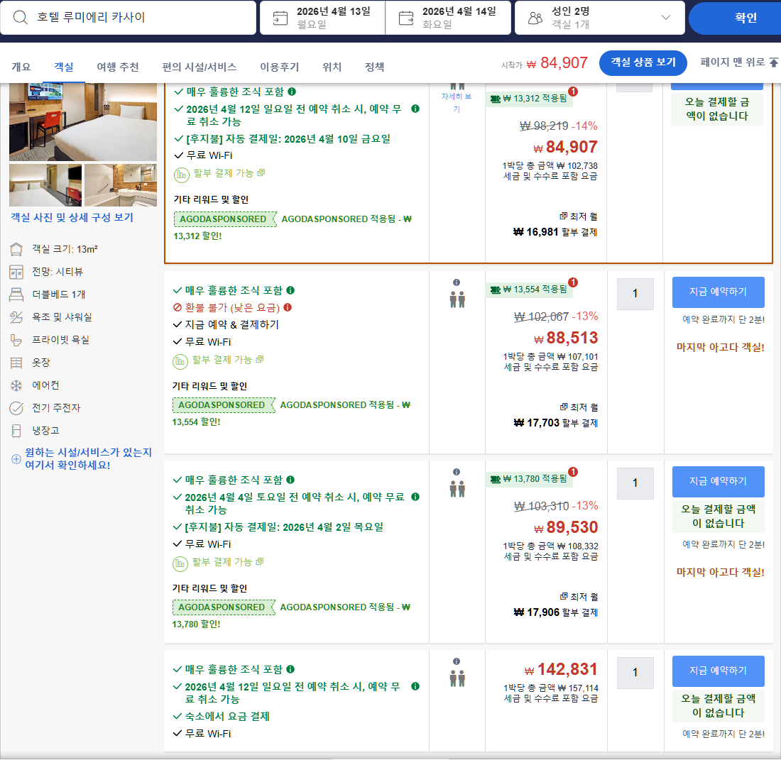Image resolution: width=781 pixels, height=760 pixels.
Task: Switch to the 이용후기 tab
Action: coord(280,67)
